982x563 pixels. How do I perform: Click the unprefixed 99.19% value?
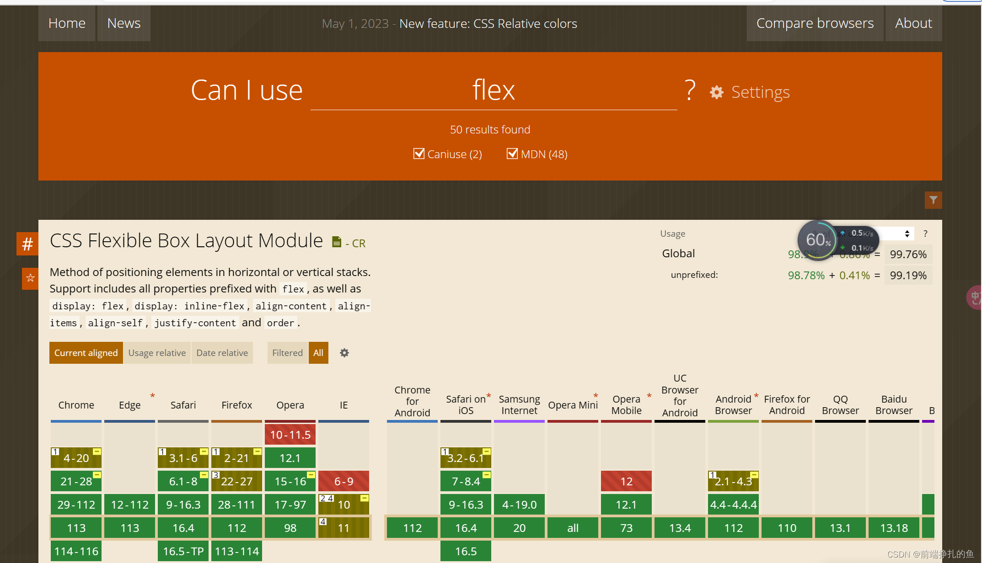tap(908, 275)
